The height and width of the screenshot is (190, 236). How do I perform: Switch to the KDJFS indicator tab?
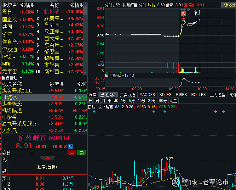click(165, 95)
